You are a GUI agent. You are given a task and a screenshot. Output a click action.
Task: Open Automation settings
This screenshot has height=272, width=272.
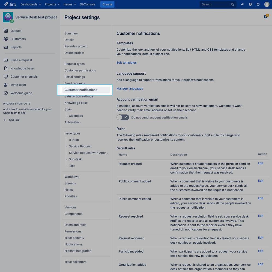coord(73,122)
